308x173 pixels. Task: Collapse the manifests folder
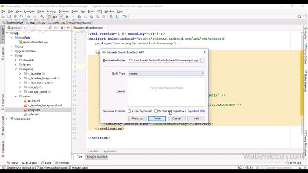(x=11, y=37)
